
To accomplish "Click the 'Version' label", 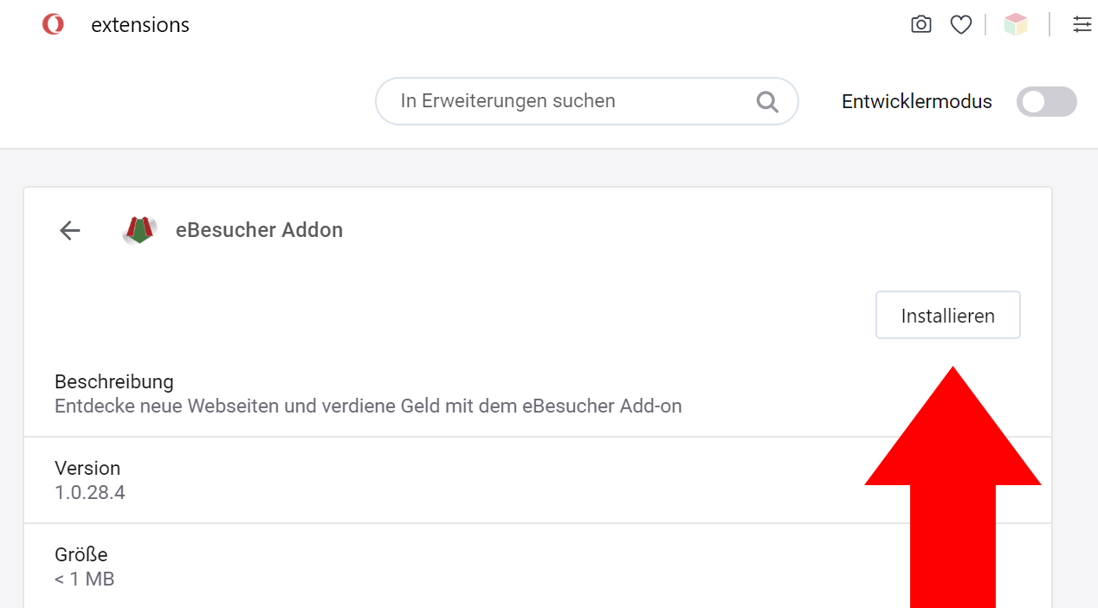I will pos(87,468).
